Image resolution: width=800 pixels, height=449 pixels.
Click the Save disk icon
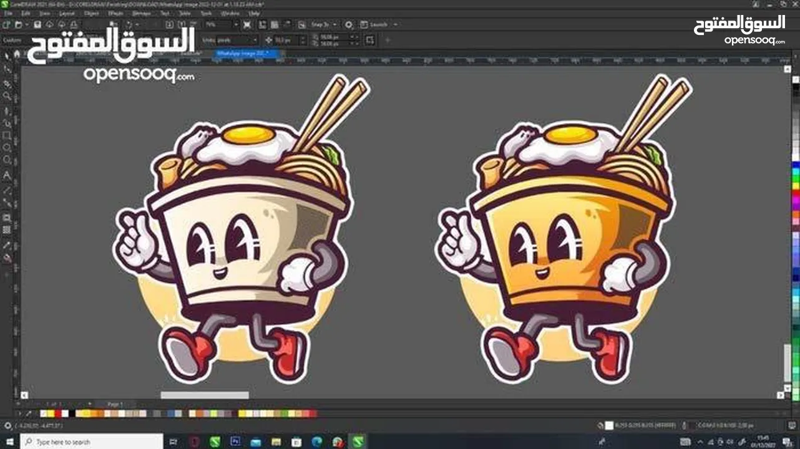coord(37,24)
